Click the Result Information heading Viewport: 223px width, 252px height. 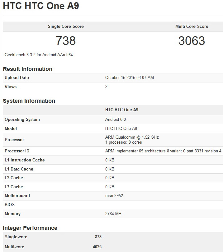point(28,69)
